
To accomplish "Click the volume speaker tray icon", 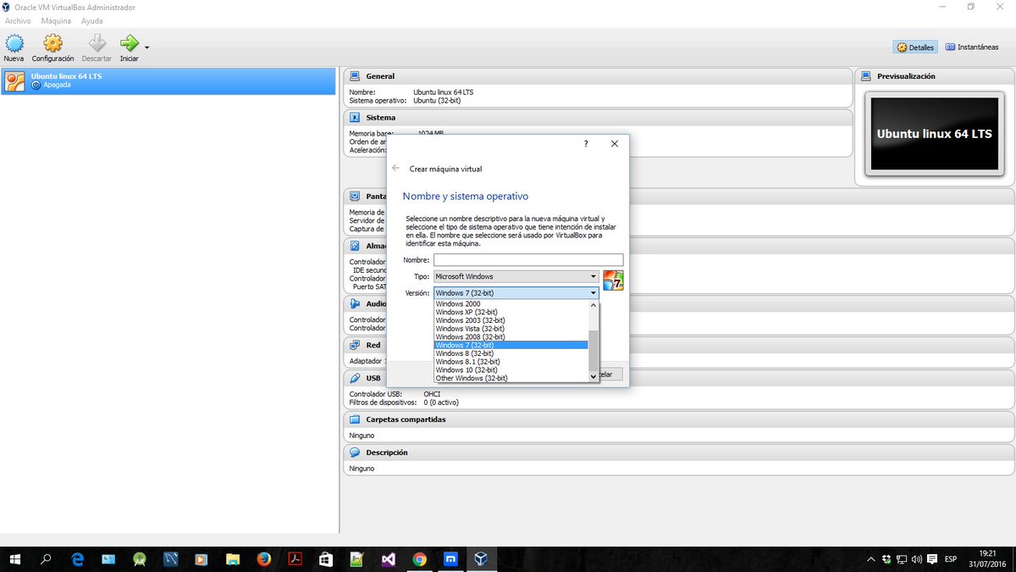I will (x=916, y=559).
